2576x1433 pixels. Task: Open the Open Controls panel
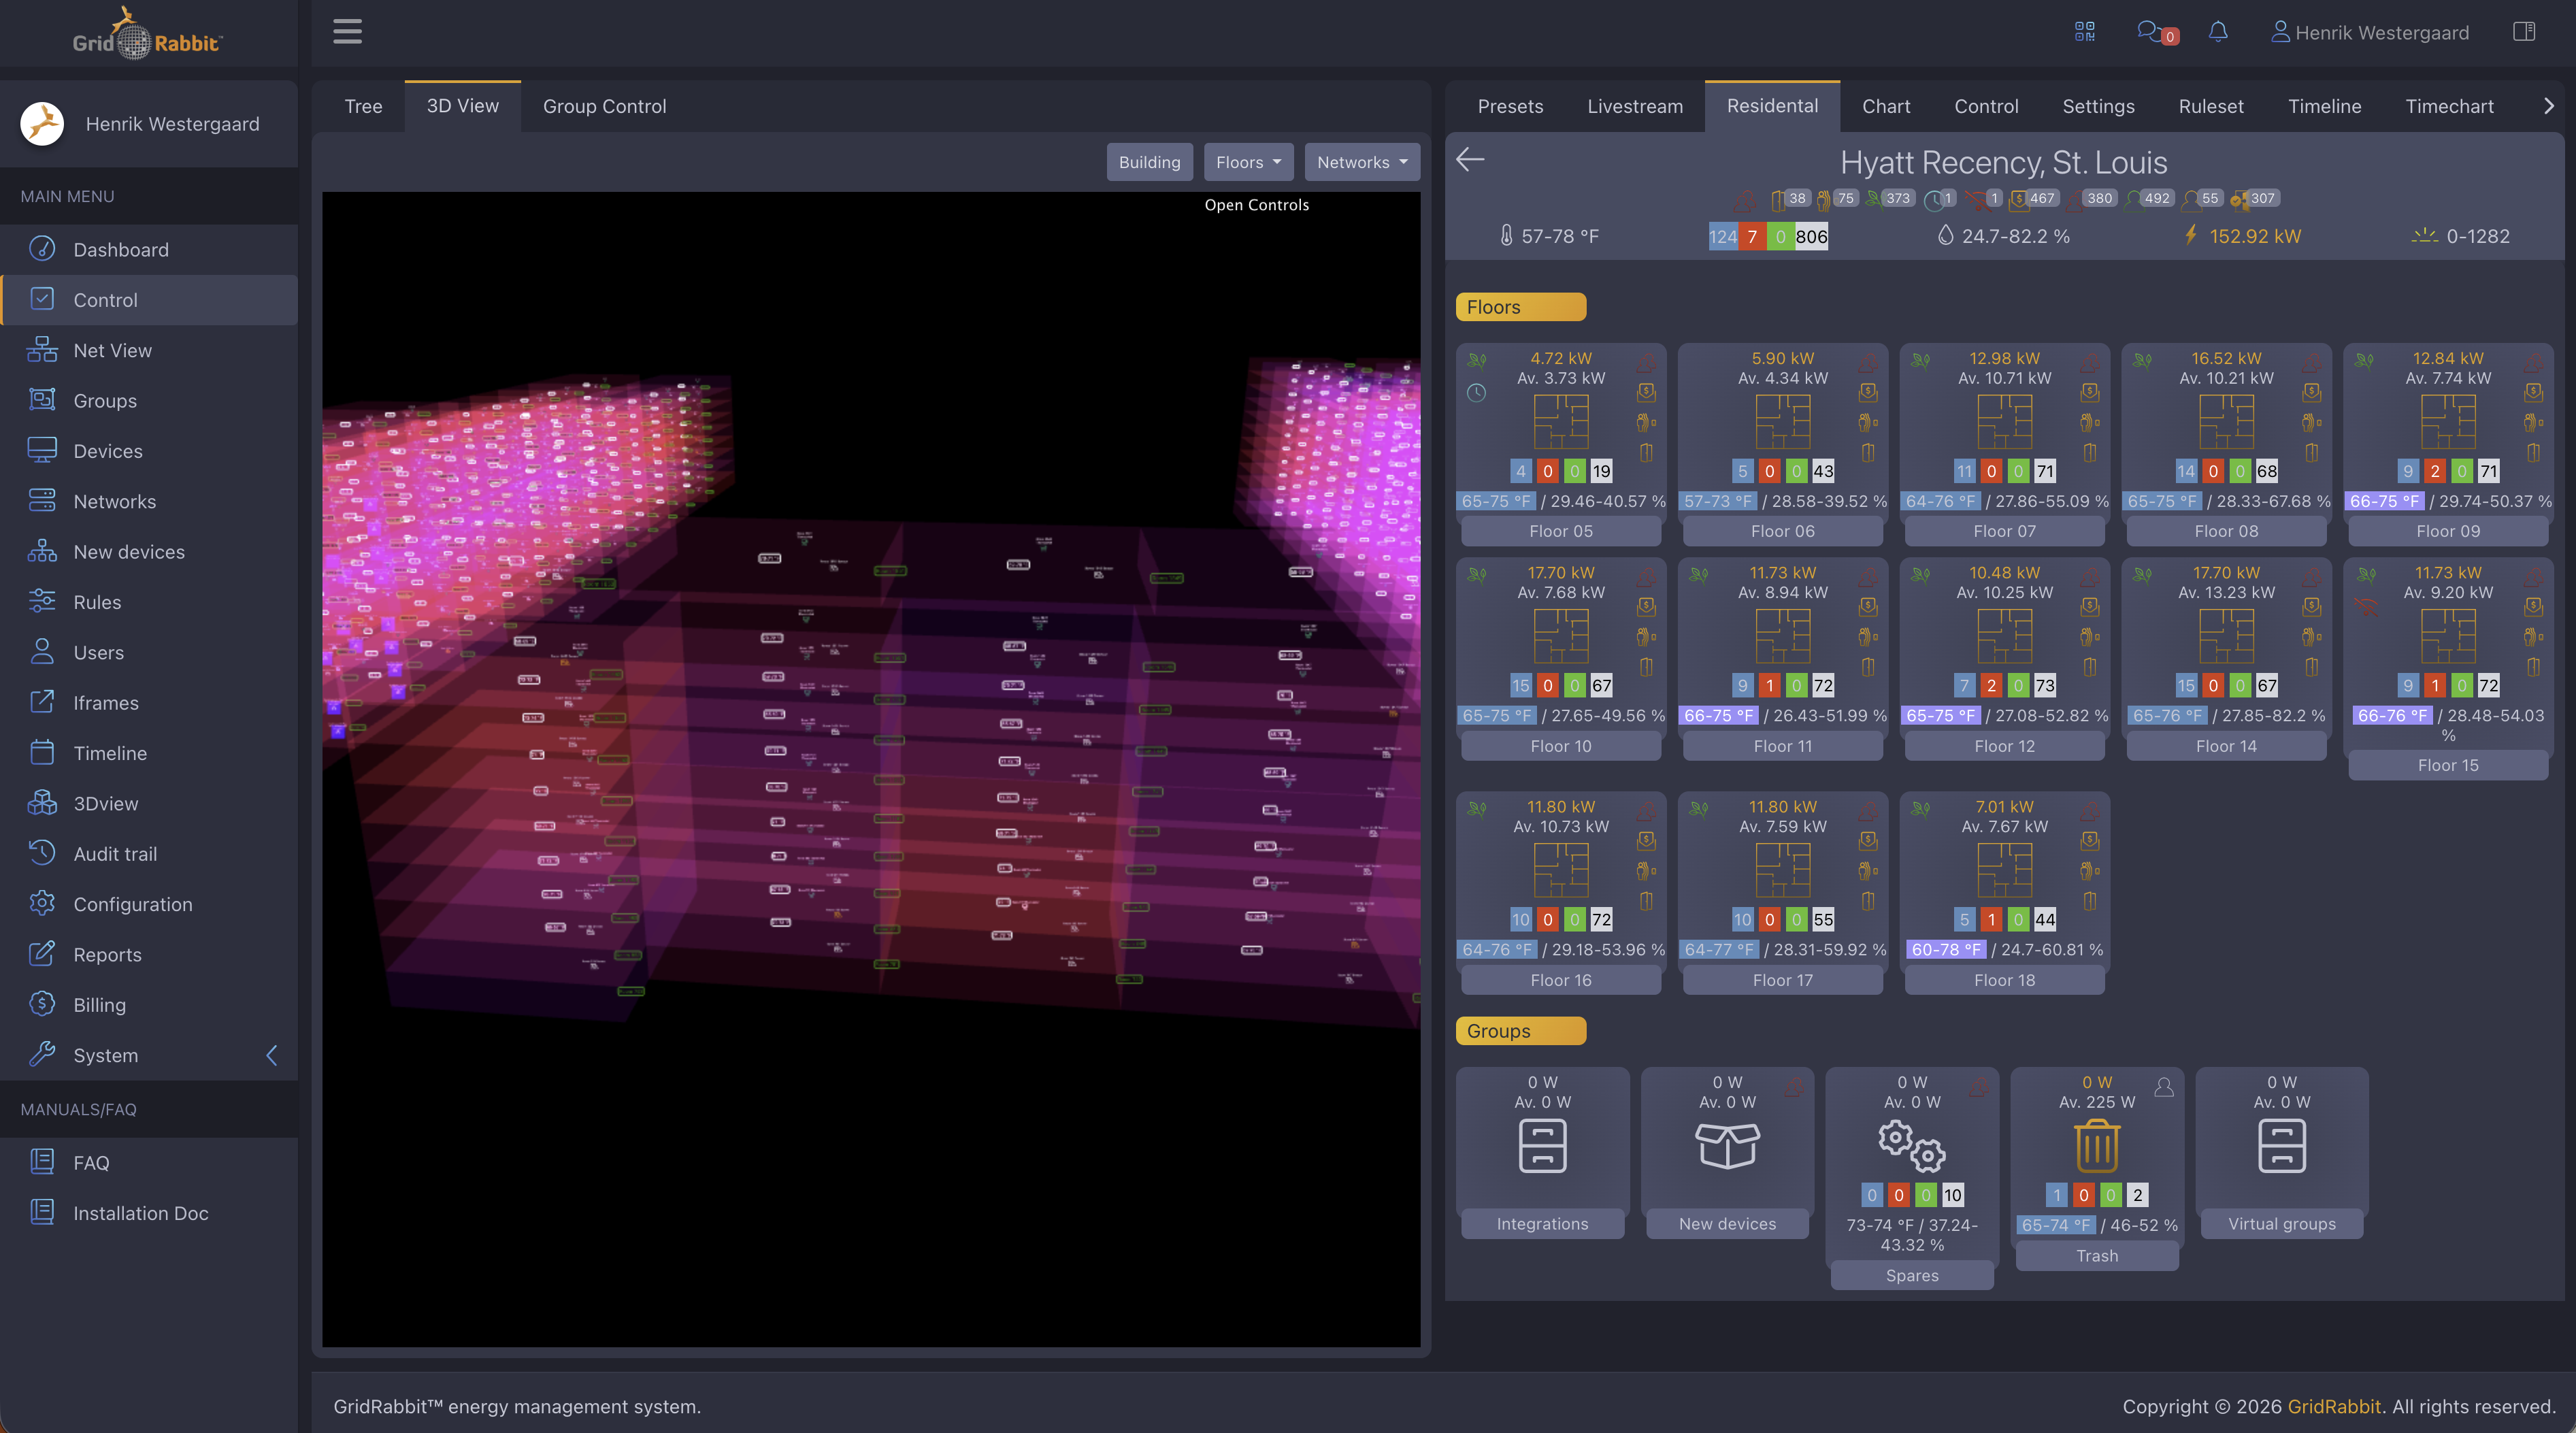pos(1256,205)
